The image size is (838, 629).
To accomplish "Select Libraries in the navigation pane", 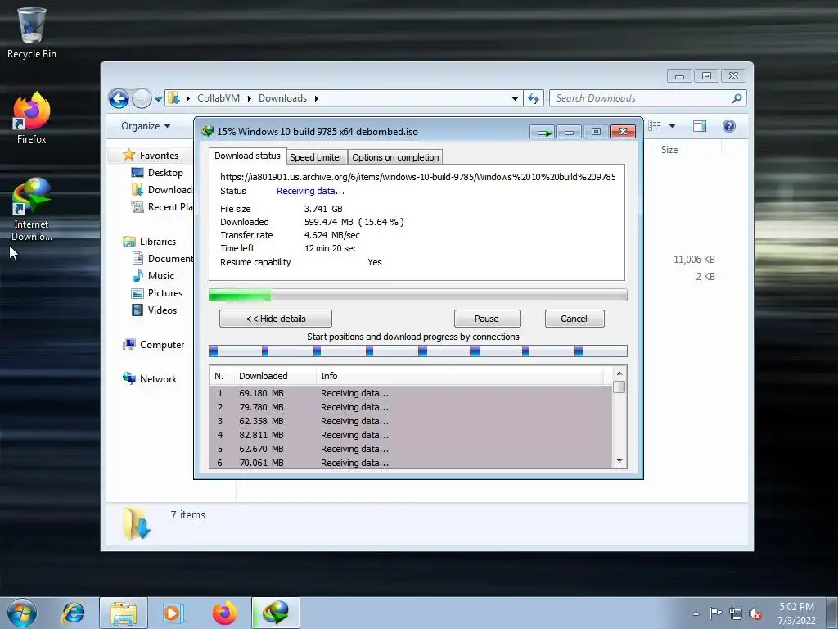I will point(158,242).
